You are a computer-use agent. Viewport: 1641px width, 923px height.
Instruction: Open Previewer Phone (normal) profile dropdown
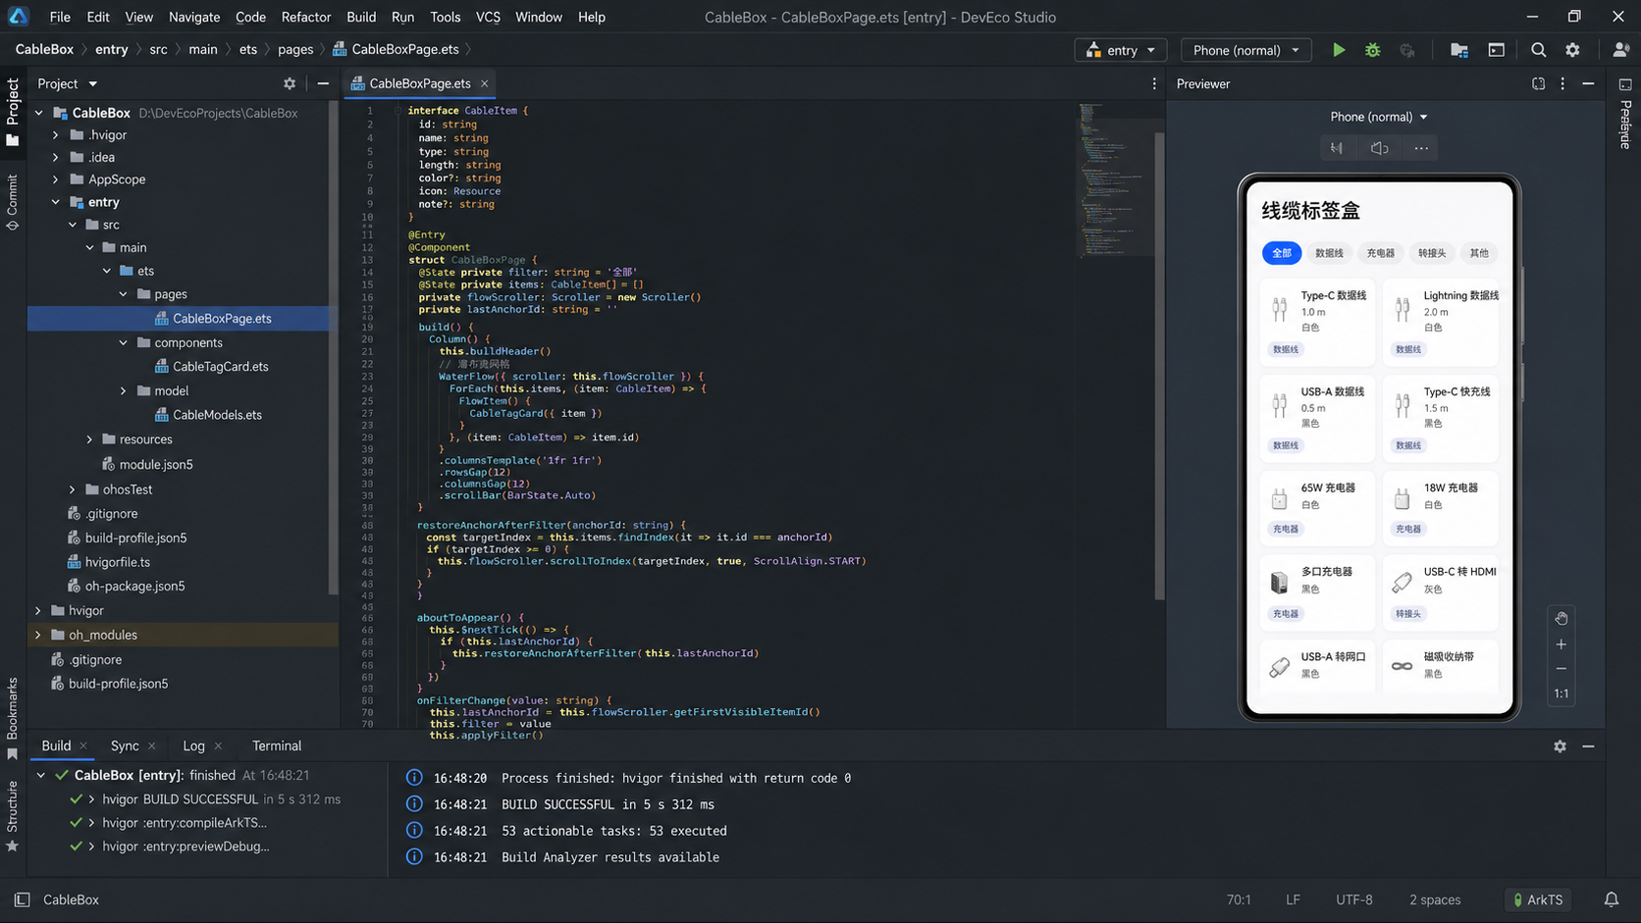(1378, 117)
